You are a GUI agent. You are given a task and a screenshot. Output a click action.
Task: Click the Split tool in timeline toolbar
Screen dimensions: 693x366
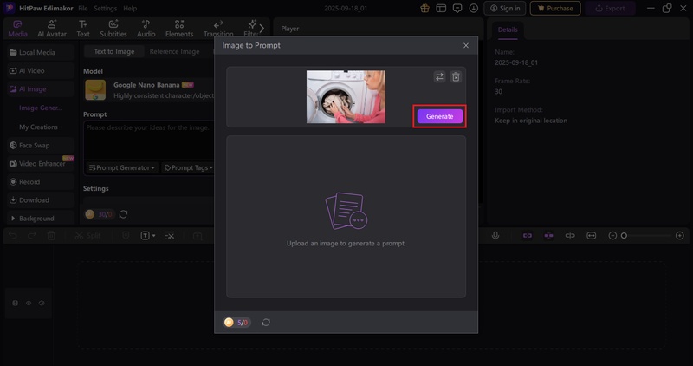[x=87, y=236]
